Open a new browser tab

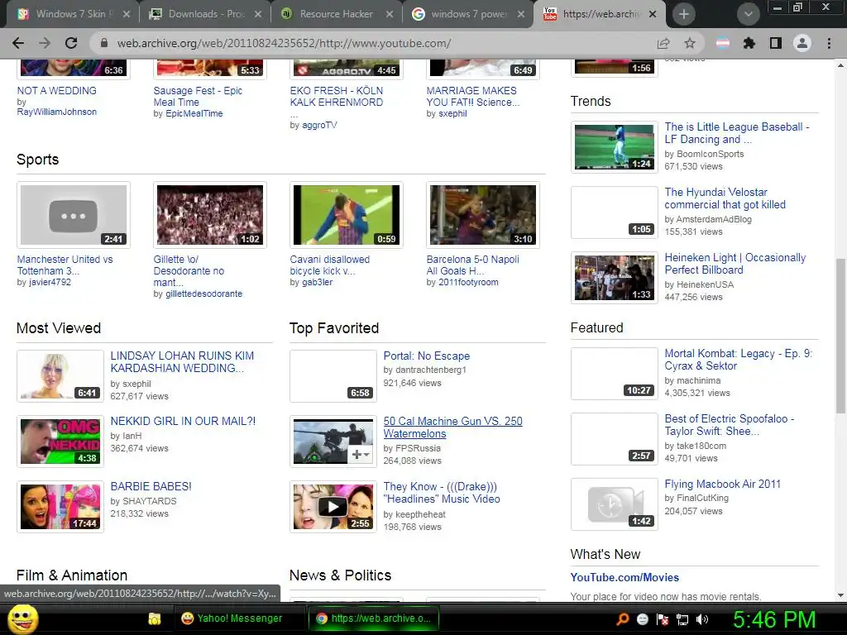click(683, 14)
